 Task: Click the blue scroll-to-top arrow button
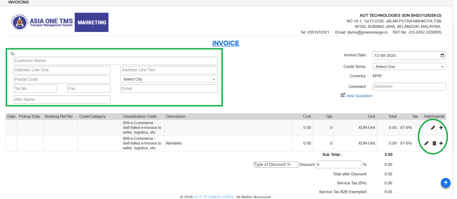pos(445,183)
